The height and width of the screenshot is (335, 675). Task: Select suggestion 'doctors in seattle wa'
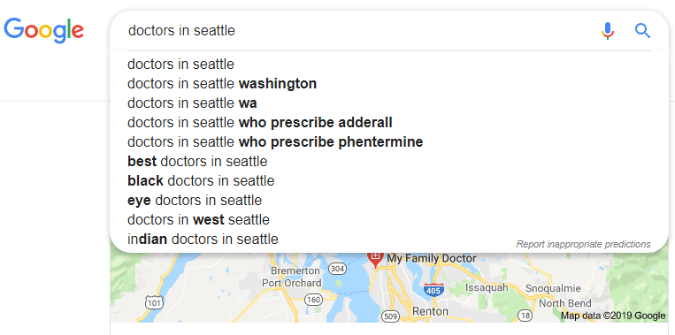(x=389, y=103)
